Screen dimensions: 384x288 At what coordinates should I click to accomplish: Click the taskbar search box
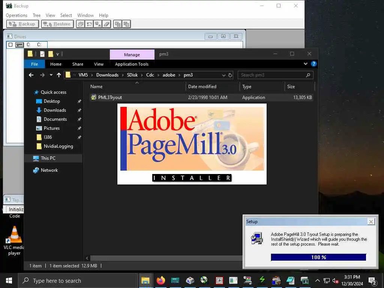pos(78,280)
